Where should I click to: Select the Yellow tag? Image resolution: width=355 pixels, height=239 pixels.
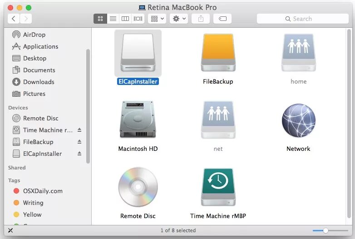pyautogui.click(x=27, y=214)
